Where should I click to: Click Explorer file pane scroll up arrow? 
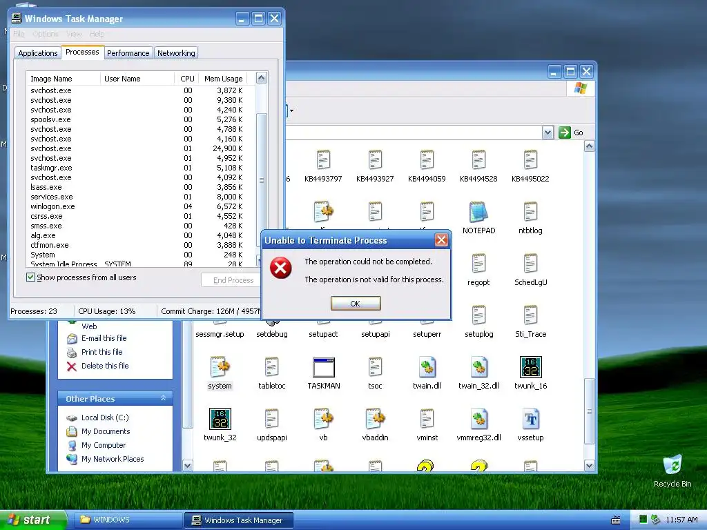pos(590,146)
